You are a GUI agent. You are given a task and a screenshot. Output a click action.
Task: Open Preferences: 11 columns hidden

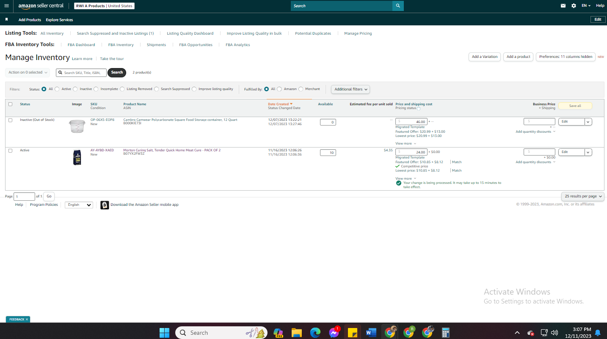pos(566,57)
